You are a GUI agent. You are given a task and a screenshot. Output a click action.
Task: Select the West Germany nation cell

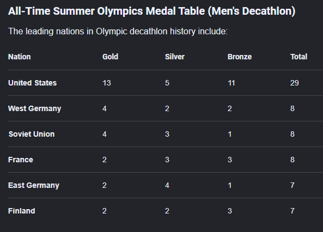pyautogui.click(x=35, y=108)
